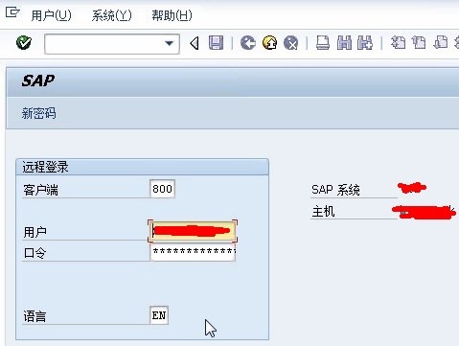Click the green checkmark Enter icon

point(24,42)
